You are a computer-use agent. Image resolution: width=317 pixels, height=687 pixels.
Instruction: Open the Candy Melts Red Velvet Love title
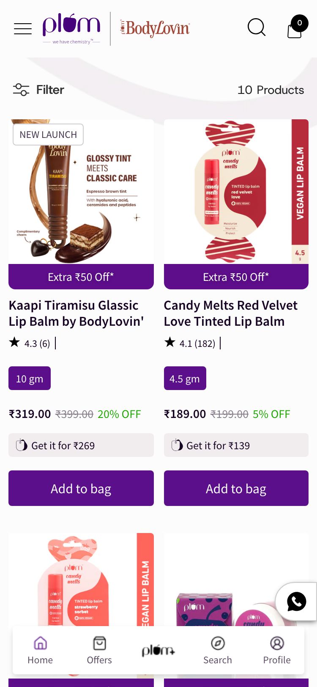[x=230, y=313]
